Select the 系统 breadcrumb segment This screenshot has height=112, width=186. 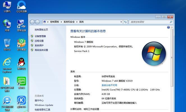81,22
